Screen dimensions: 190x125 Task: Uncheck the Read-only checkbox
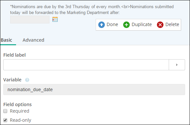(5, 120)
